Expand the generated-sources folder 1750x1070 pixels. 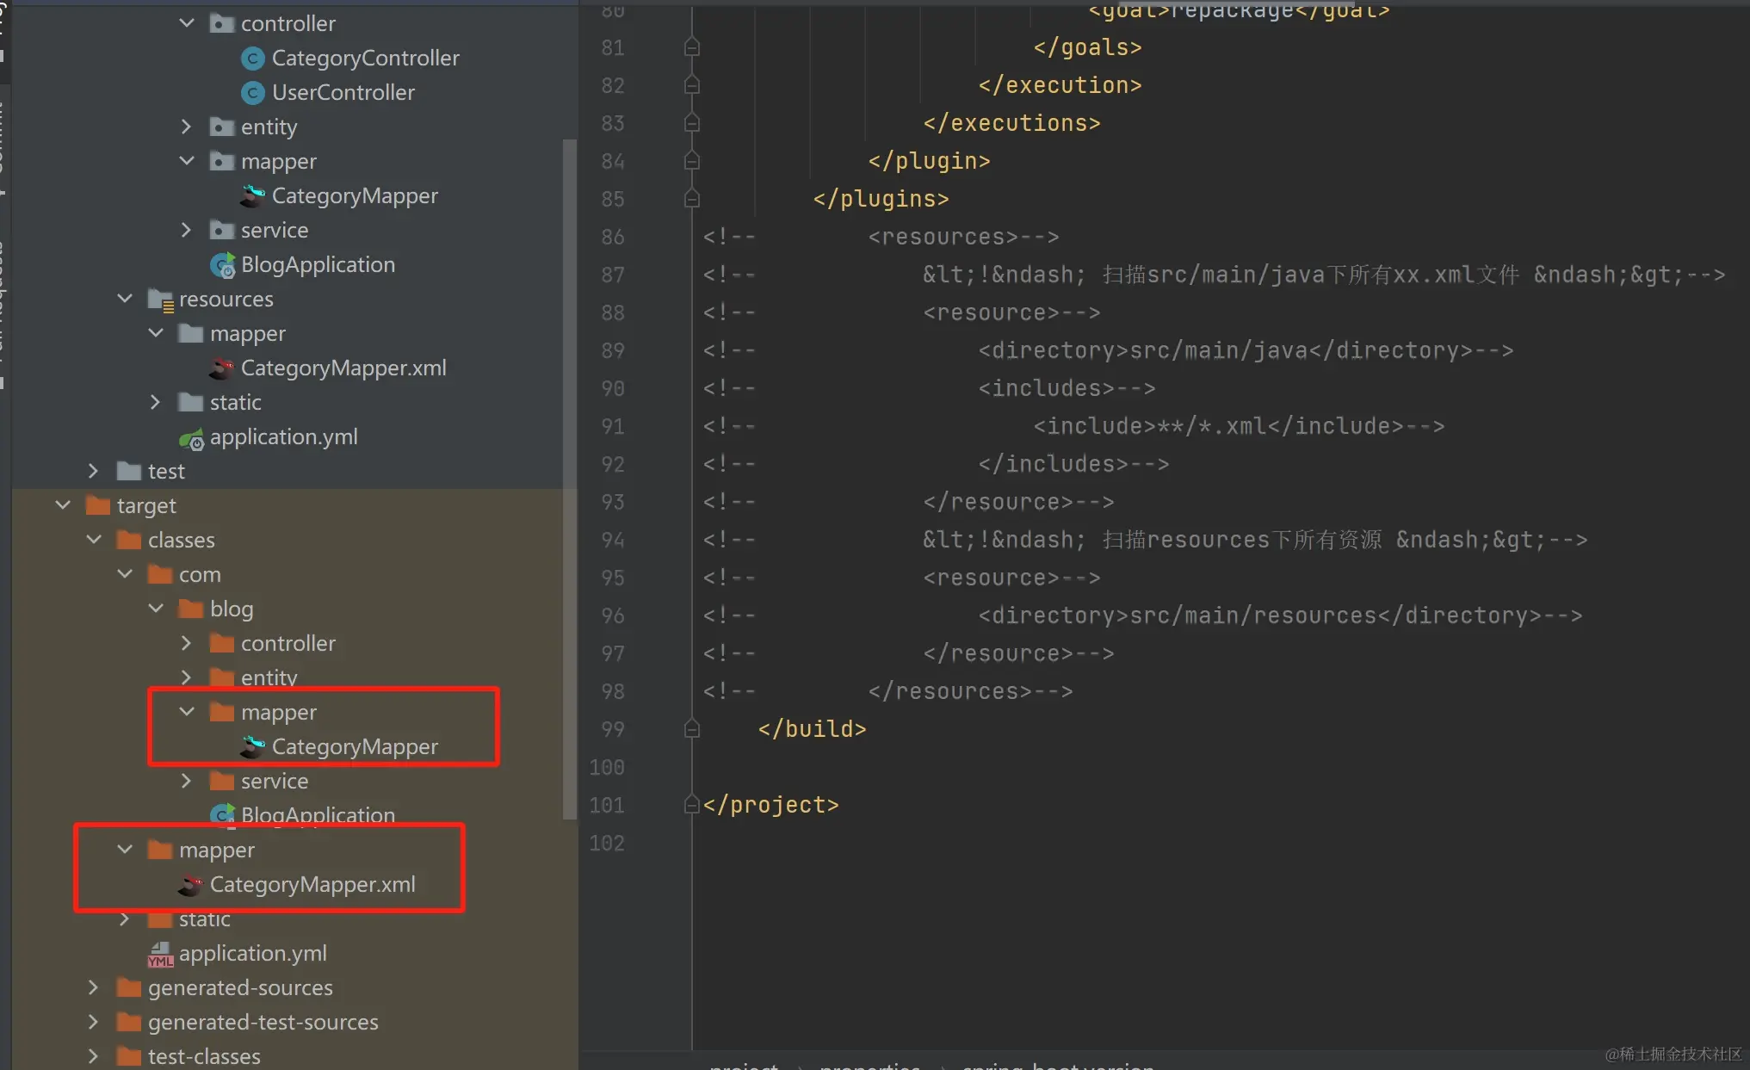(x=94, y=987)
